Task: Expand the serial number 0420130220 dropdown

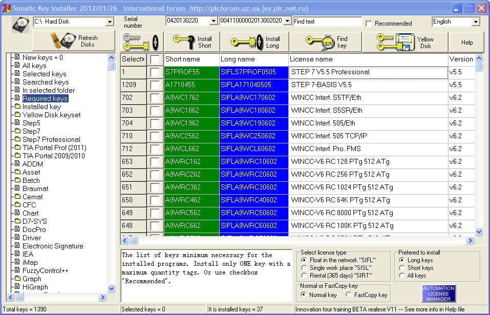Action: [x=214, y=21]
